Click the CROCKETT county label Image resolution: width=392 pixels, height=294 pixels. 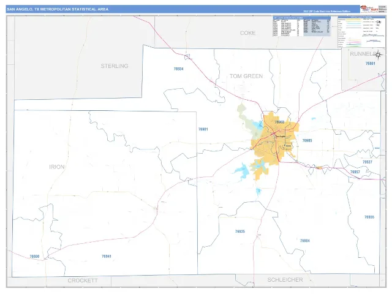click(x=83, y=281)
